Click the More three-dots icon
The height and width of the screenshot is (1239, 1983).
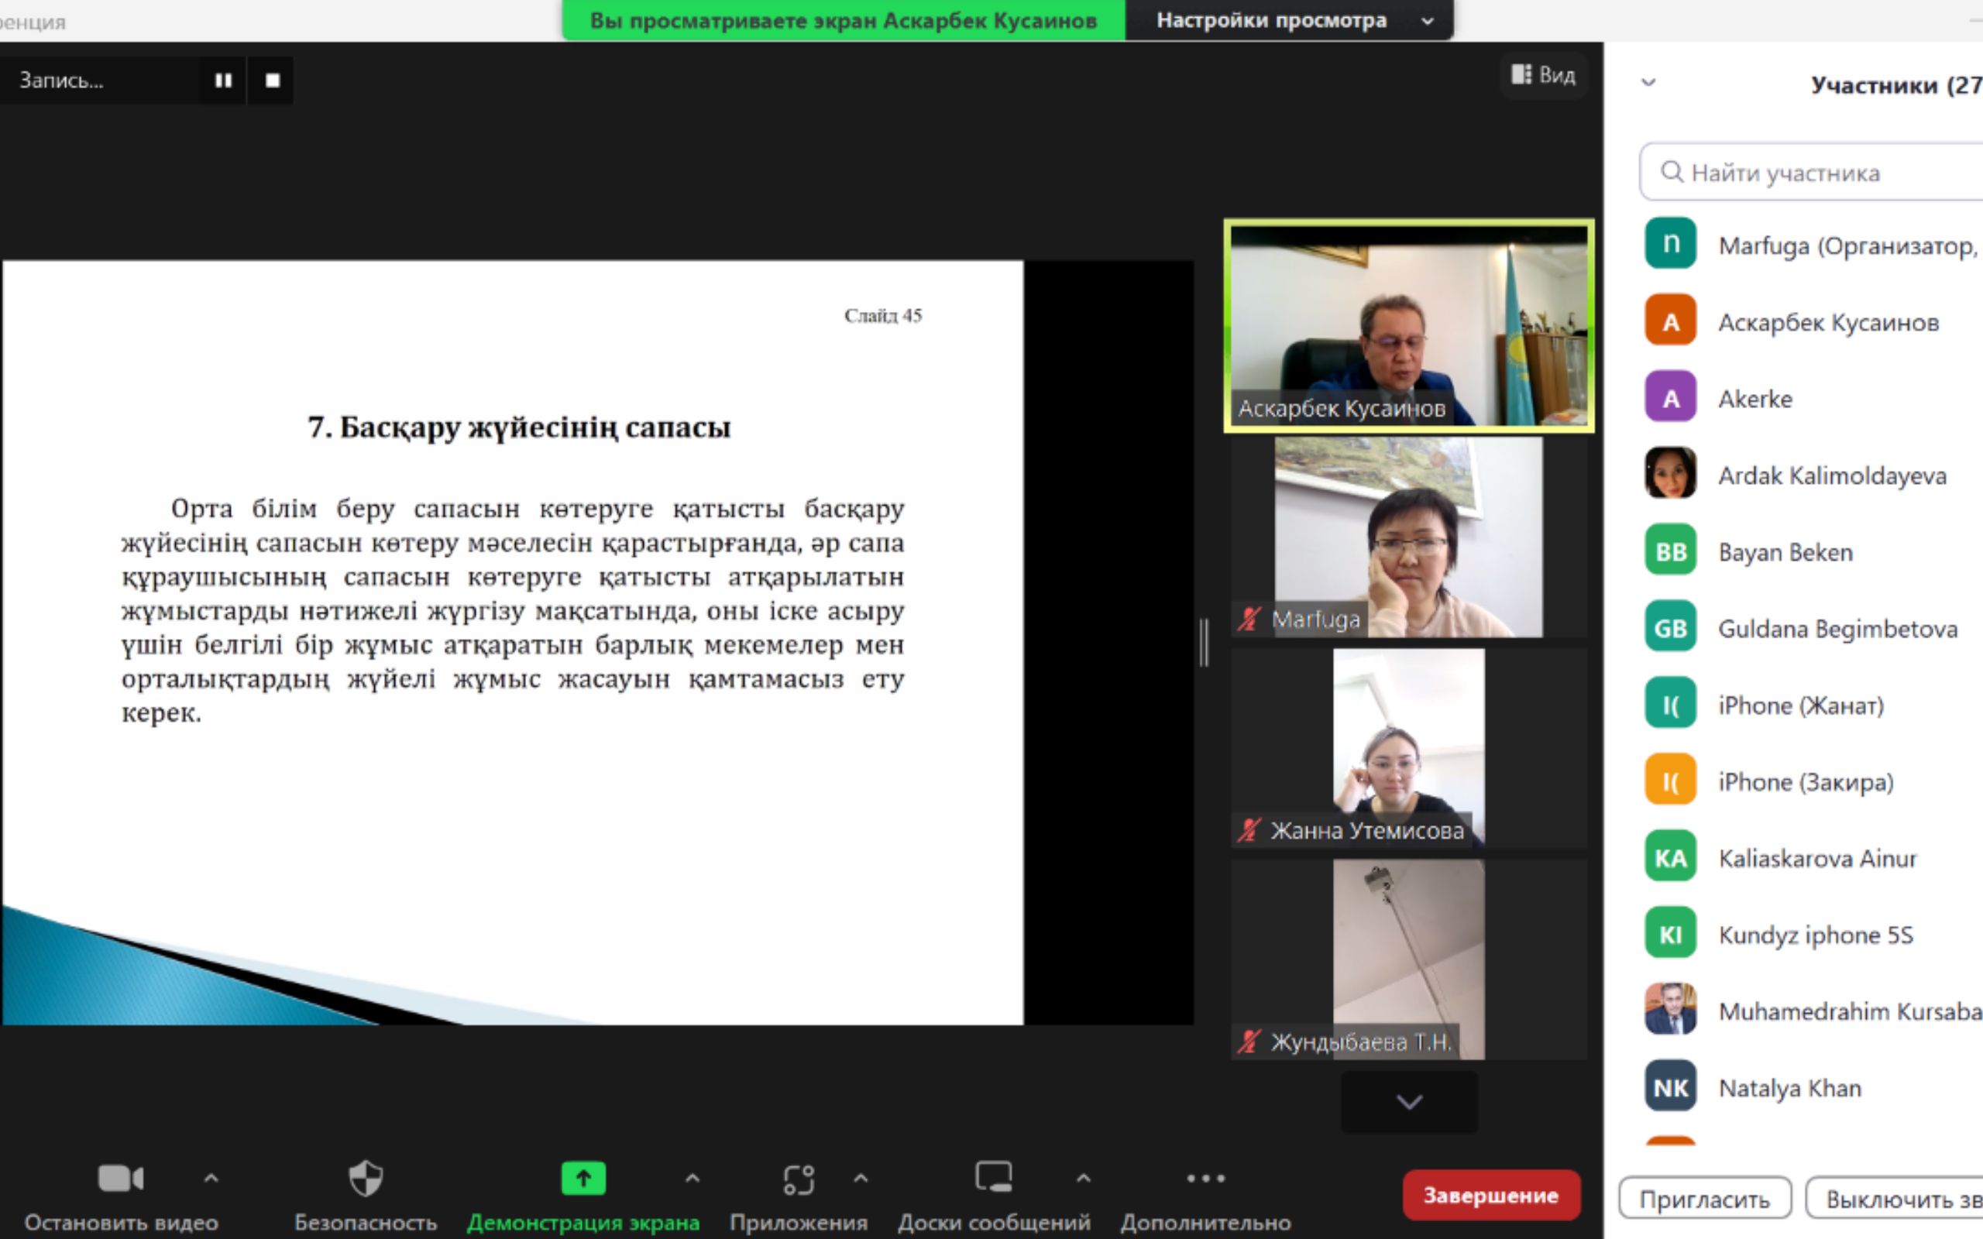[1205, 1179]
